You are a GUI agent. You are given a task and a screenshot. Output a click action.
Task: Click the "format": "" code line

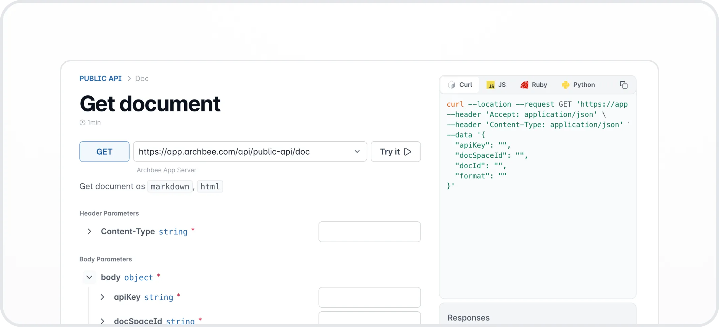[x=481, y=176]
